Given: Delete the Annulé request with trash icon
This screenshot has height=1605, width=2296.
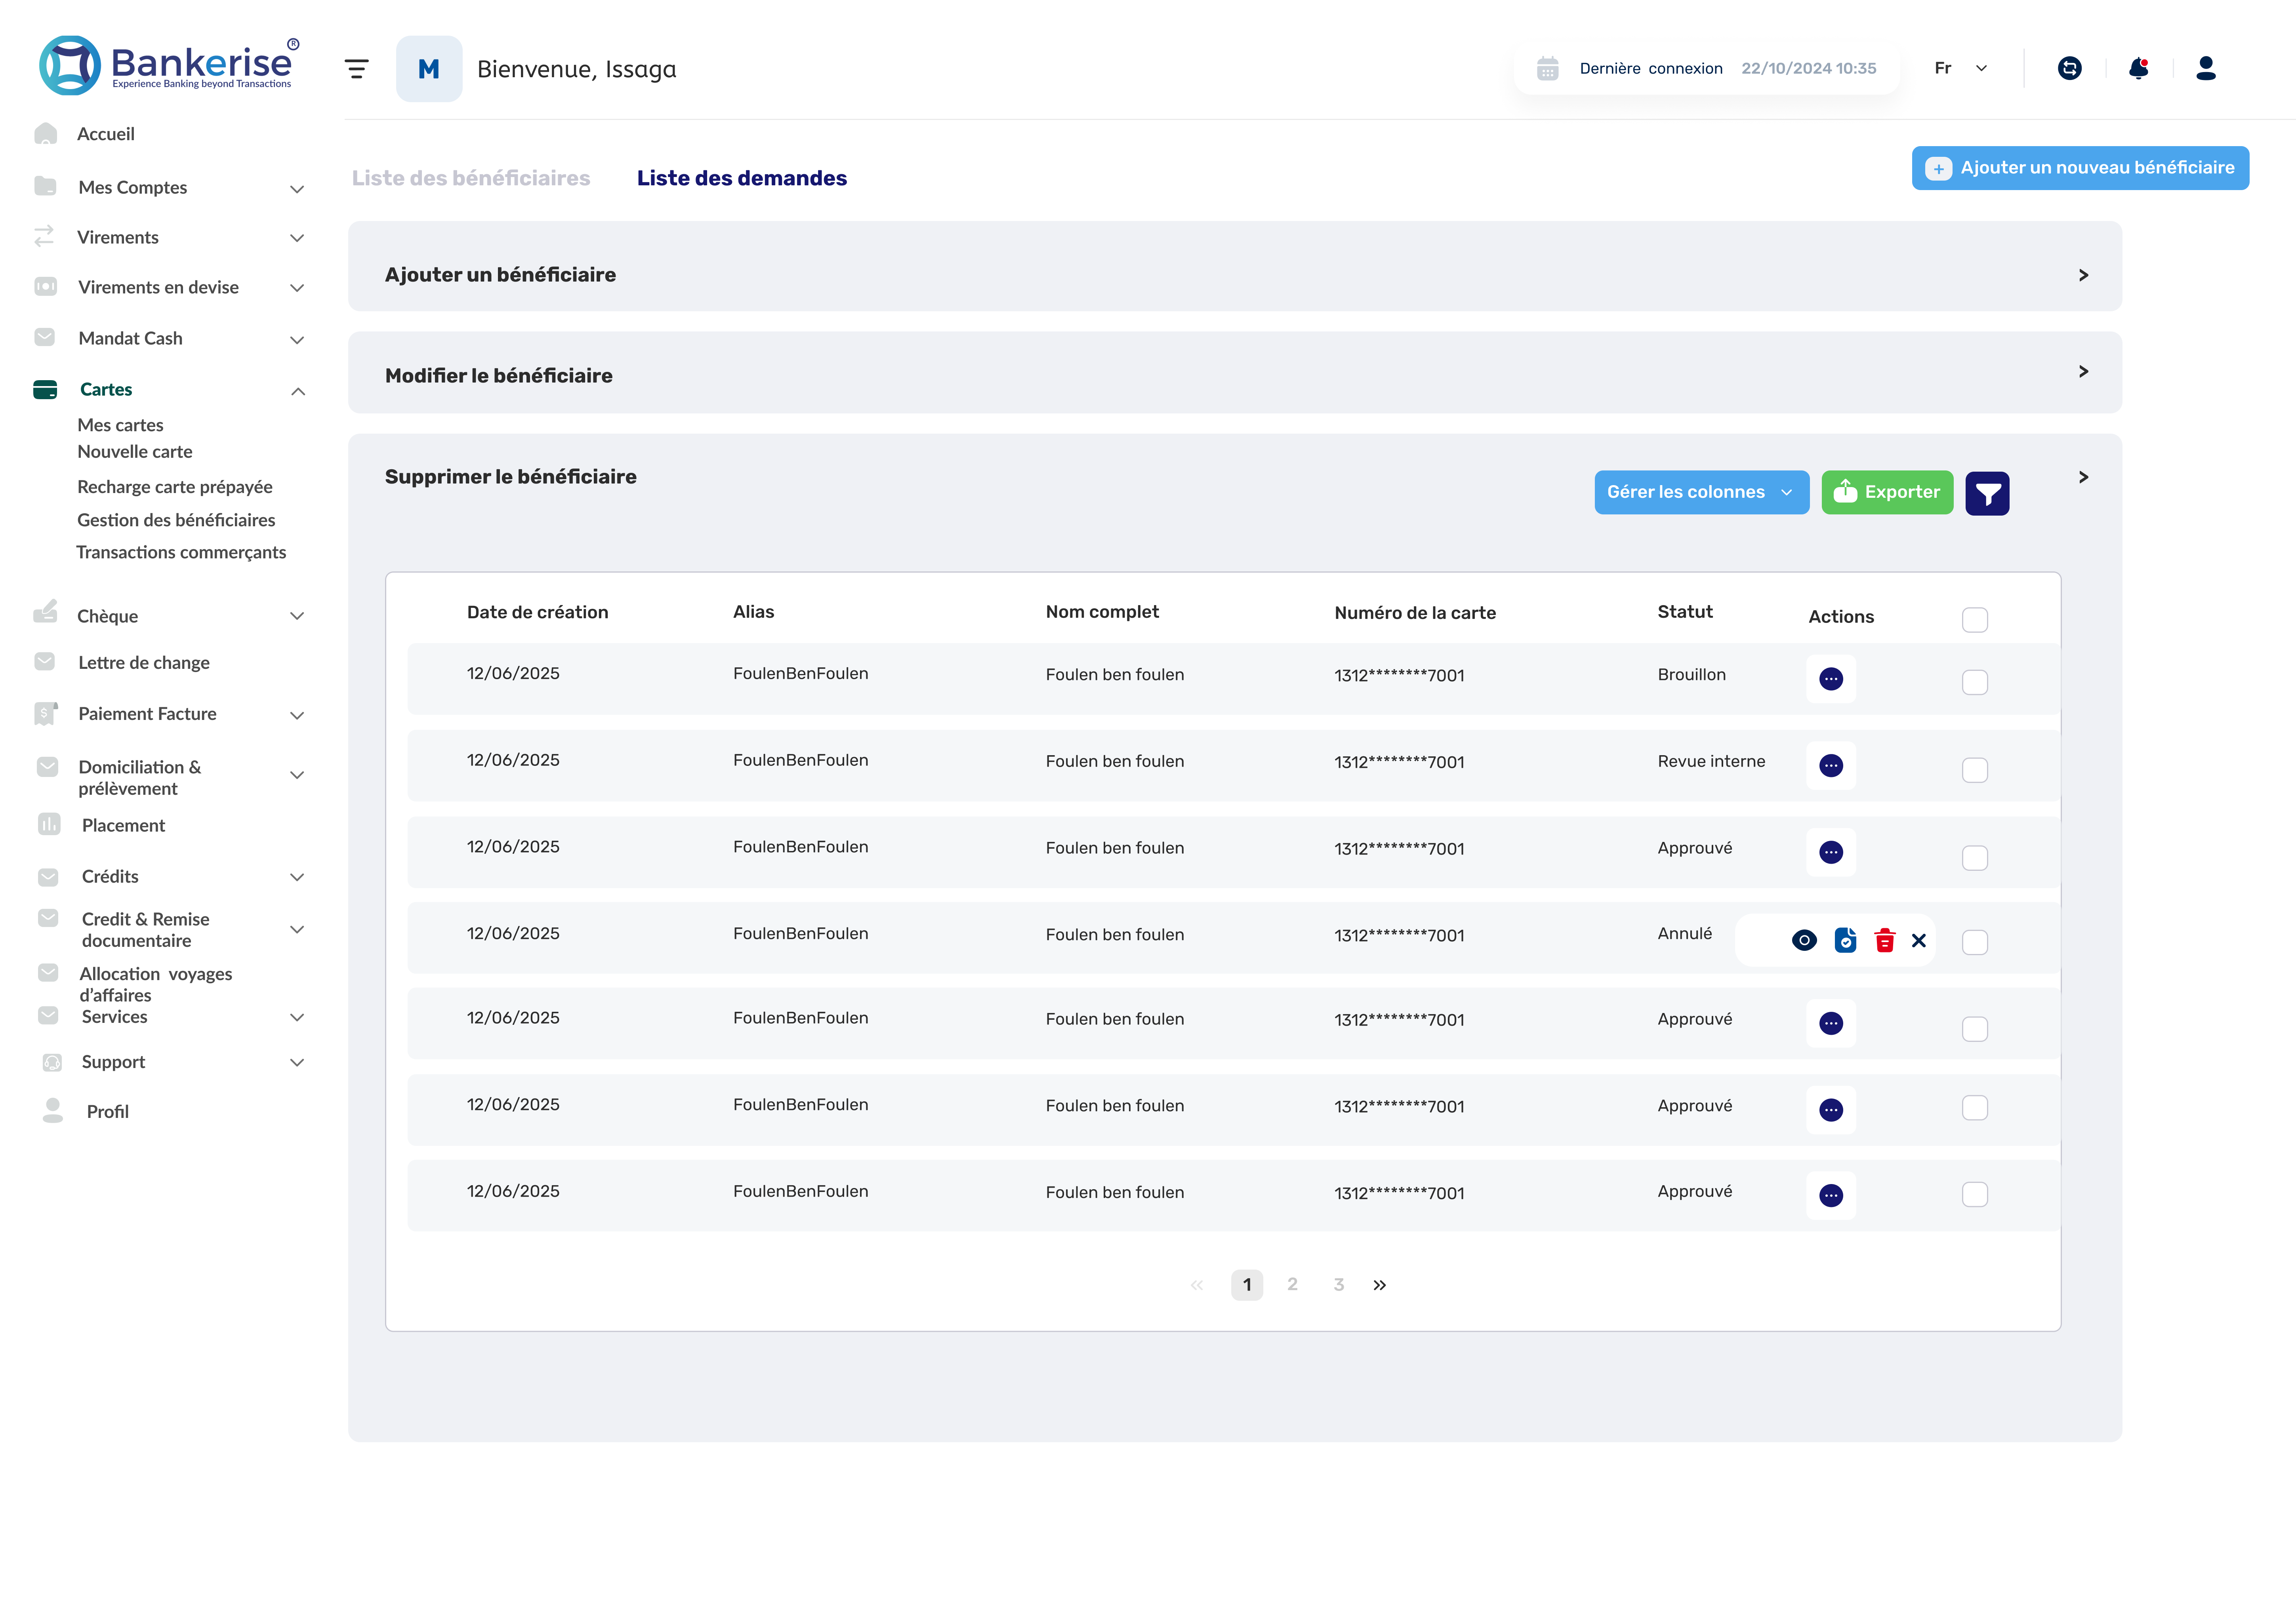Looking at the screenshot, I should [1885, 941].
